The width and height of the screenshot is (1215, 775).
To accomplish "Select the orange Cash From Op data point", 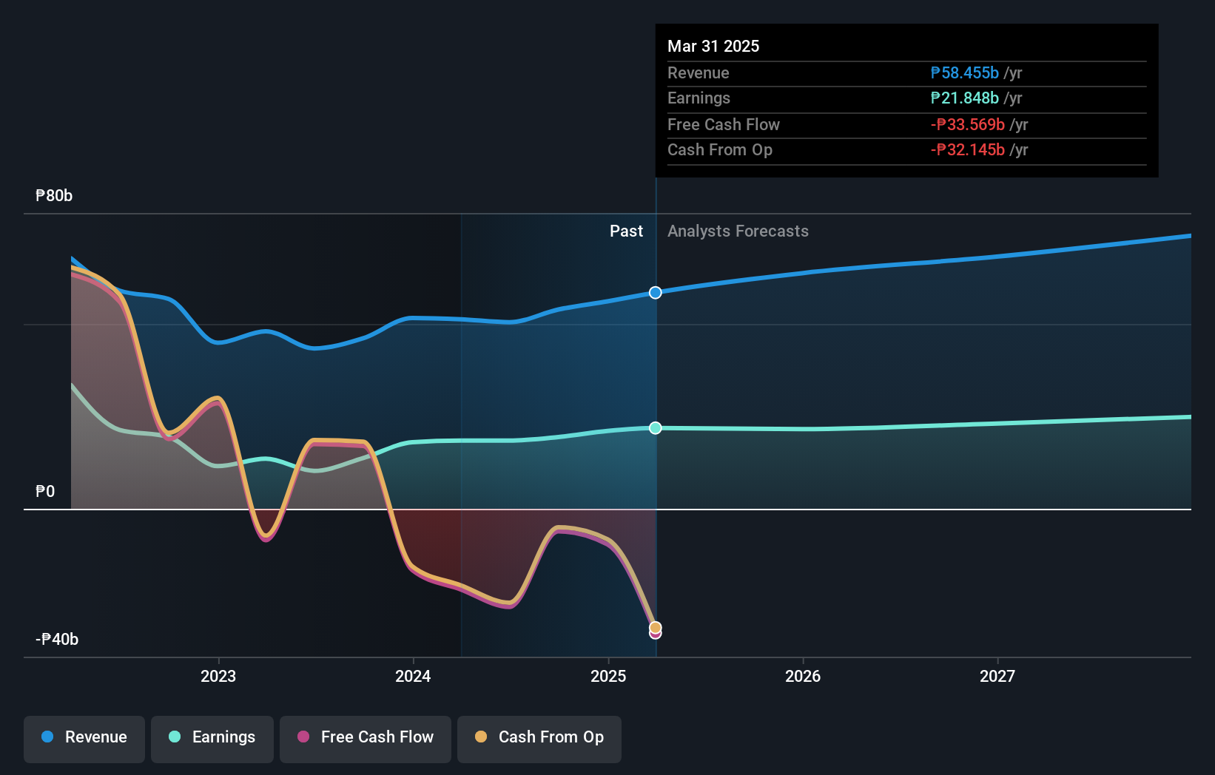I will pos(656,627).
